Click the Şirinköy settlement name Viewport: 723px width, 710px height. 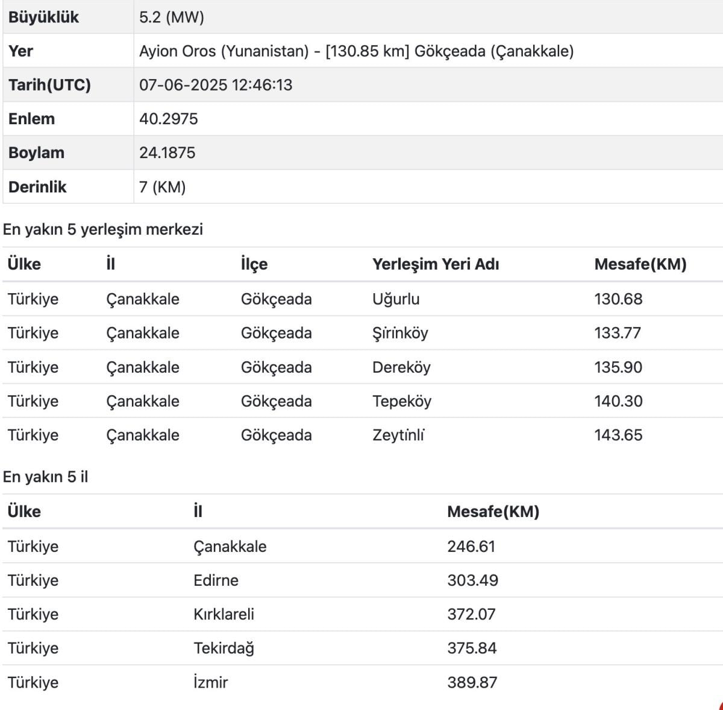click(x=400, y=333)
